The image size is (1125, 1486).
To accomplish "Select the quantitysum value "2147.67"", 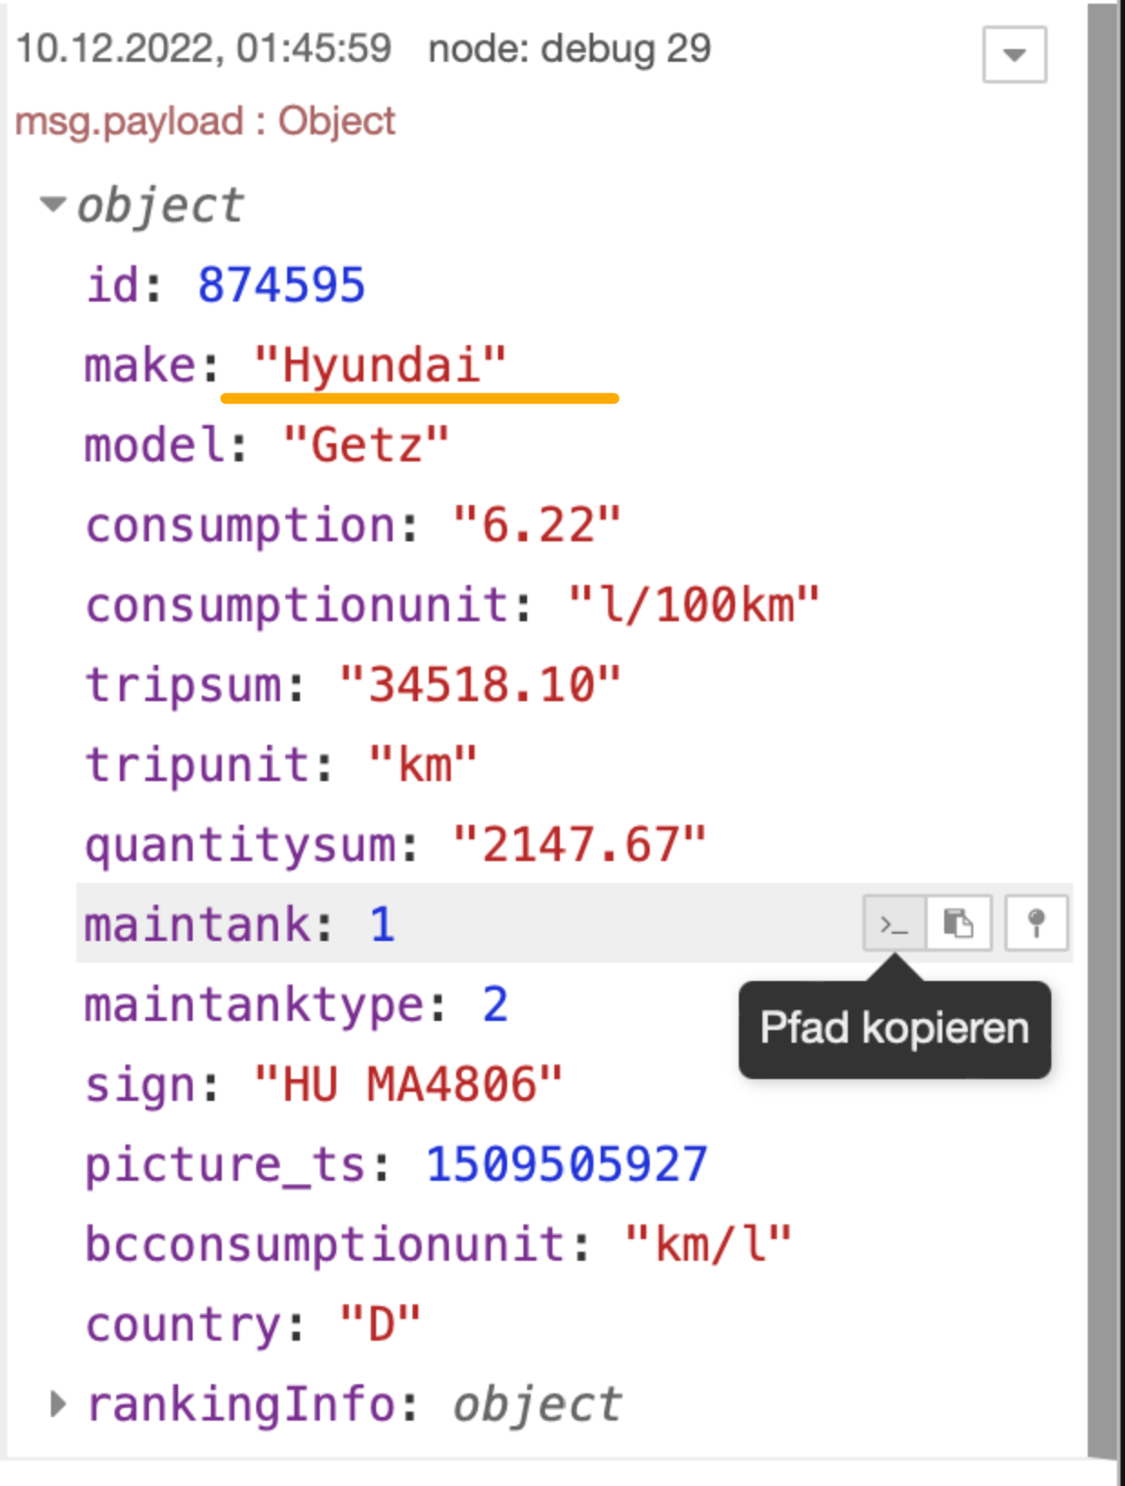I will pyautogui.click(x=579, y=845).
